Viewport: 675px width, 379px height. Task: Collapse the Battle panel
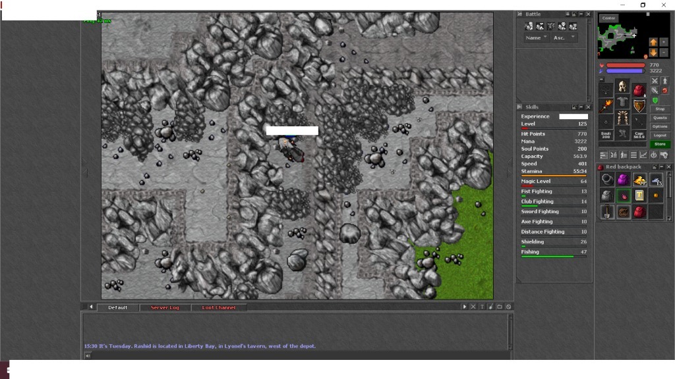click(x=581, y=14)
